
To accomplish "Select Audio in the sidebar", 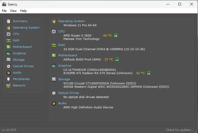I will pyautogui.click(x=17, y=73).
